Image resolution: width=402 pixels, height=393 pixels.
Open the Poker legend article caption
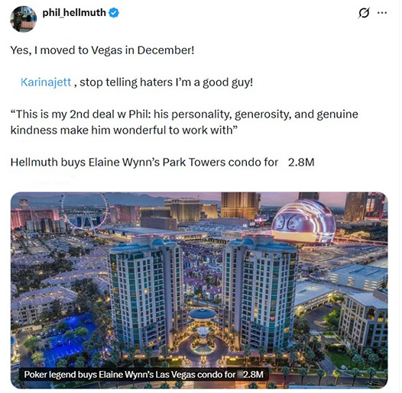[x=144, y=375]
